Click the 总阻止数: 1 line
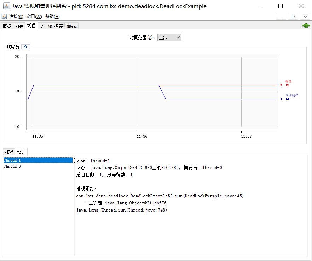 (104, 174)
